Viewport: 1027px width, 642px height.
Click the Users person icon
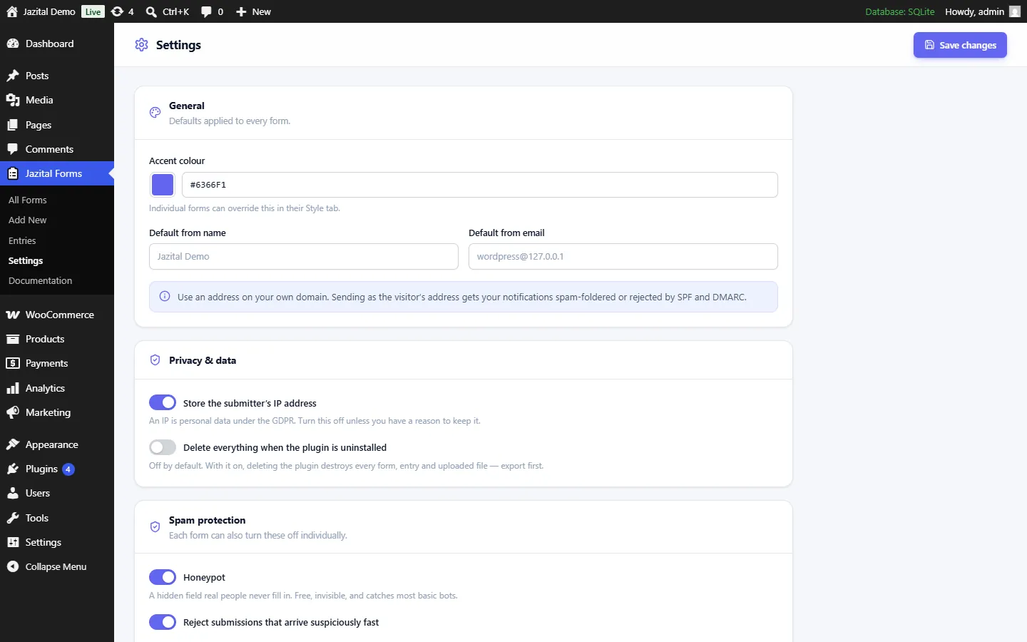pos(13,493)
